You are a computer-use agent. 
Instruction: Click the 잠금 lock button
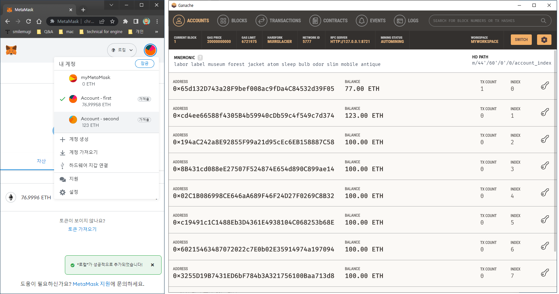click(x=145, y=64)
